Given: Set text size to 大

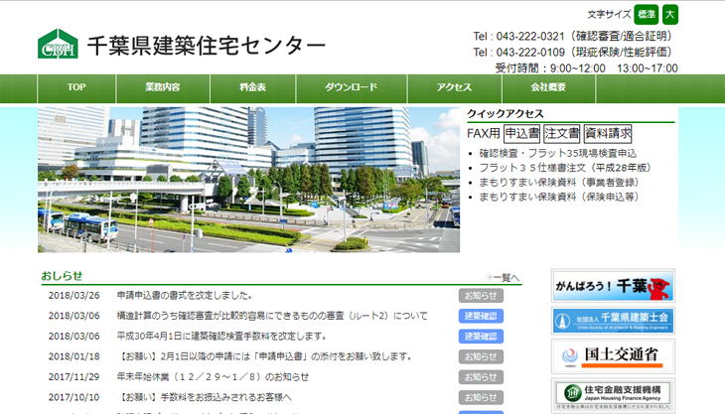Looking at the screenshot, I should 670,14.
